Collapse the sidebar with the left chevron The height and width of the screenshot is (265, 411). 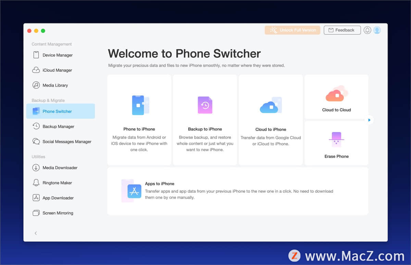point(36,233)
